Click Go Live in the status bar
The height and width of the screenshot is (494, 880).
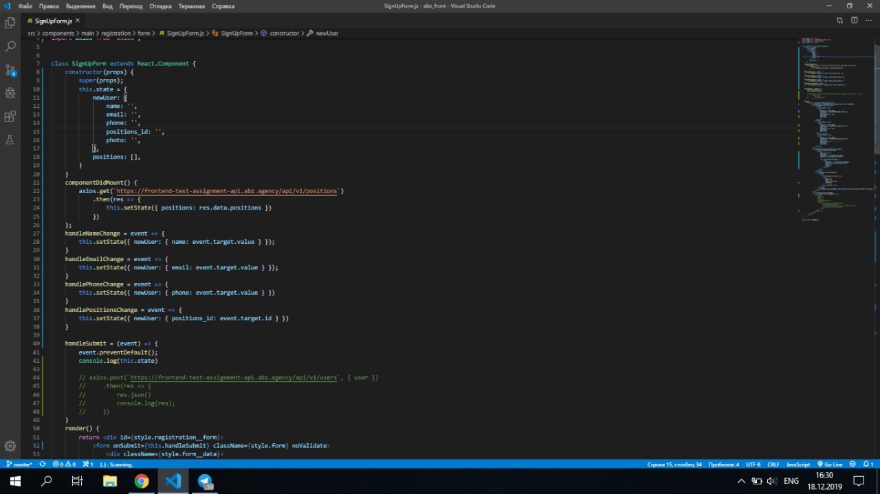828,464
